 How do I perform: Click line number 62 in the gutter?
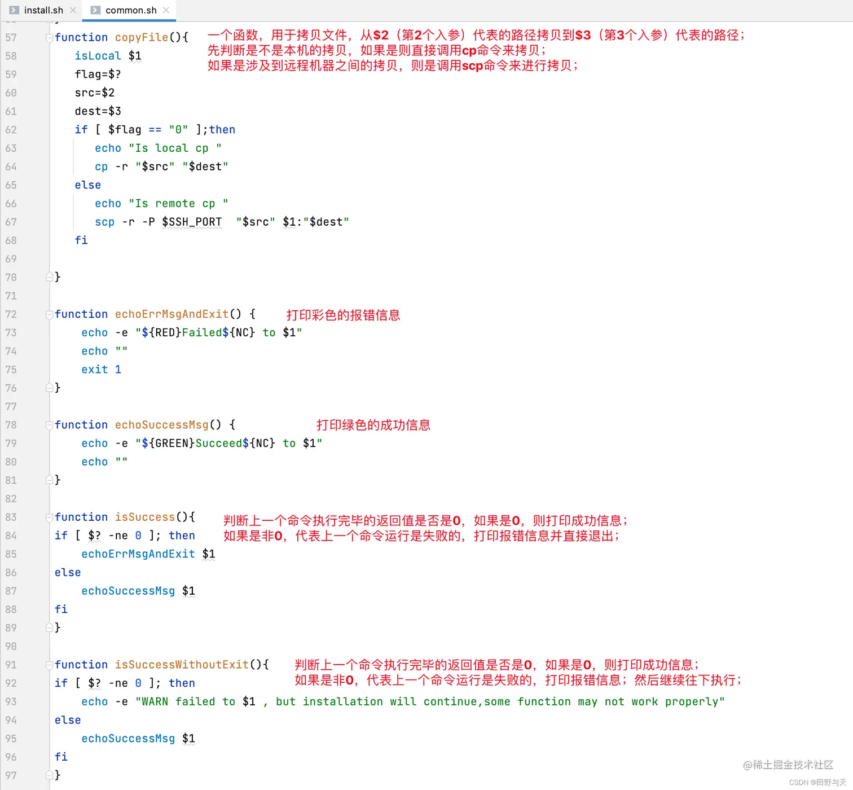coord(11,130)
